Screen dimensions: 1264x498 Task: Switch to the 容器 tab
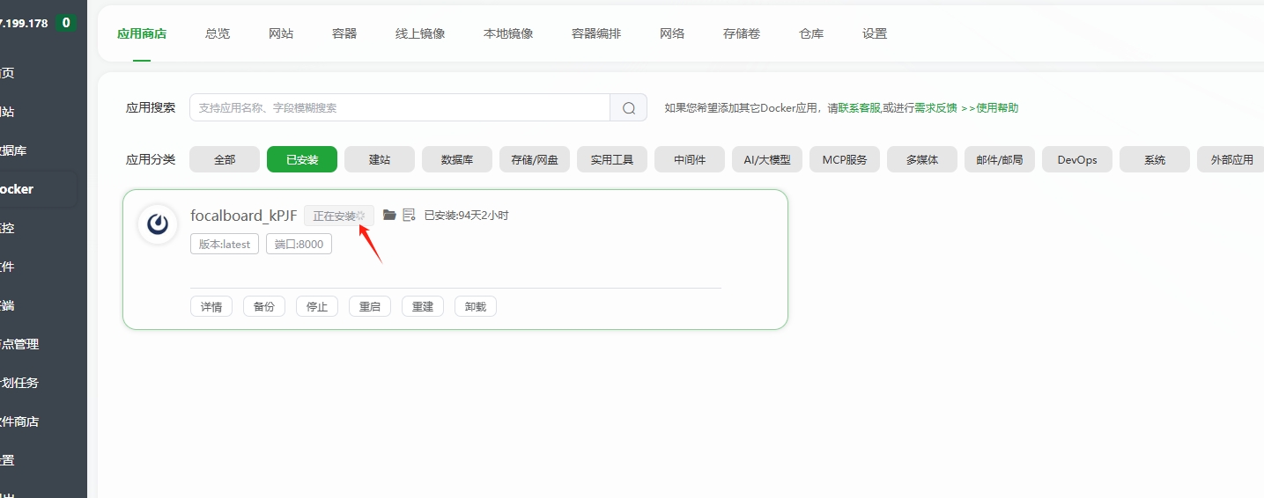(x=344, y=33)
